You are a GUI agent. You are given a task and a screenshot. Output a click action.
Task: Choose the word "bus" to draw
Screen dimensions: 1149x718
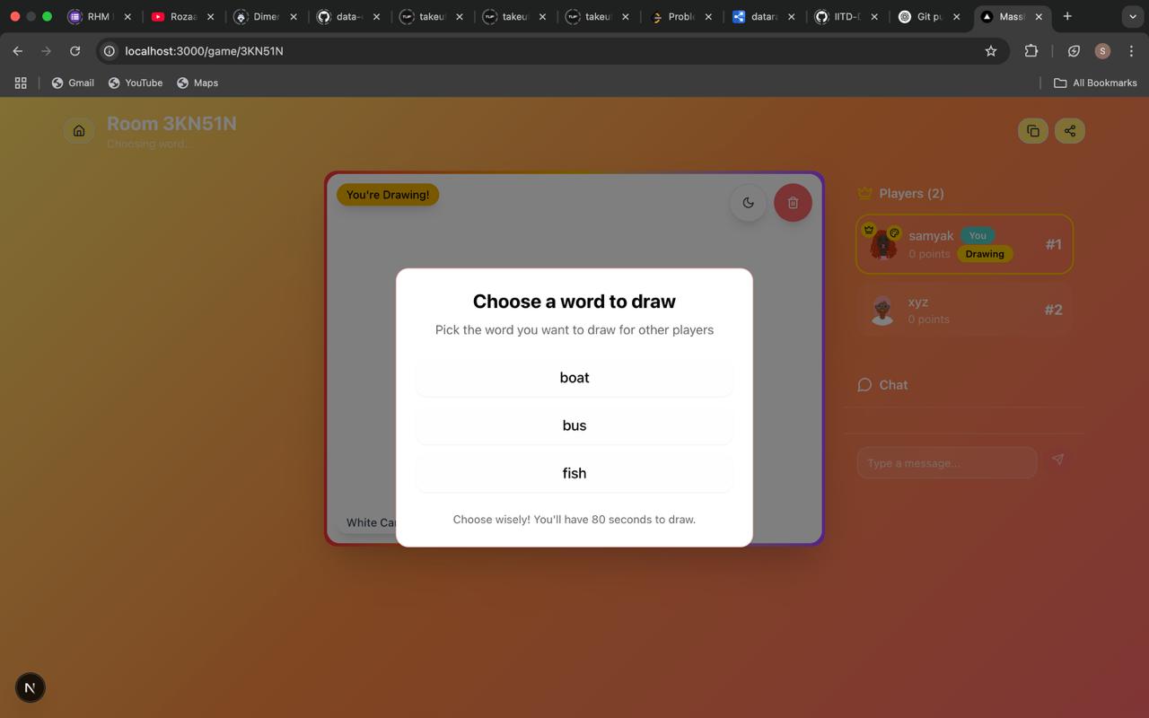click(x=574, y=425)
